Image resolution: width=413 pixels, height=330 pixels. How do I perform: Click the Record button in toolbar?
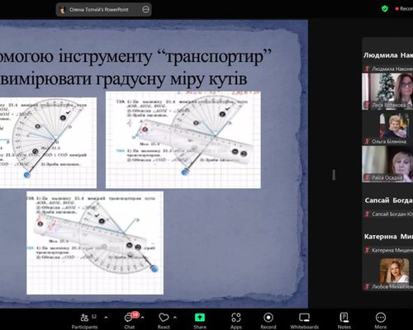[268, 321]
